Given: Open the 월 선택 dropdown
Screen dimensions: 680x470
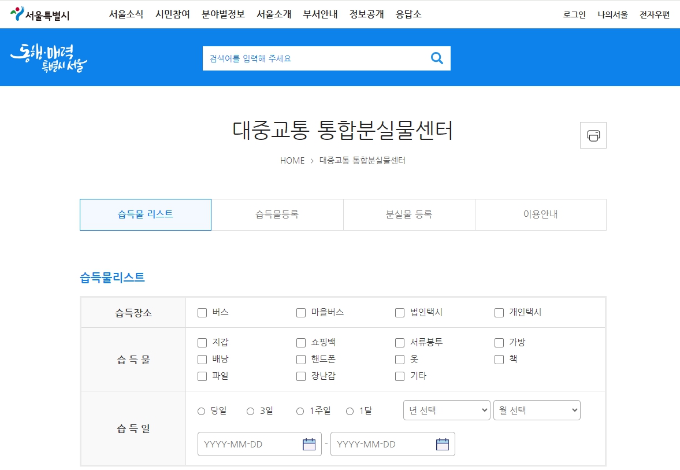Looking at the screenshot, I should pyautogui.click(x=537, y=410).
